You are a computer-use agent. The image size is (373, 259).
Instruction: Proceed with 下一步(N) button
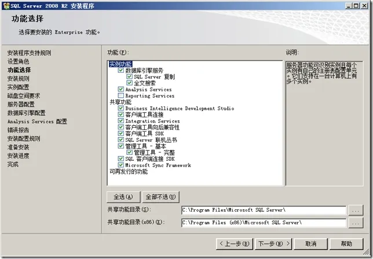pyautogui.click(x=273, y=244)
